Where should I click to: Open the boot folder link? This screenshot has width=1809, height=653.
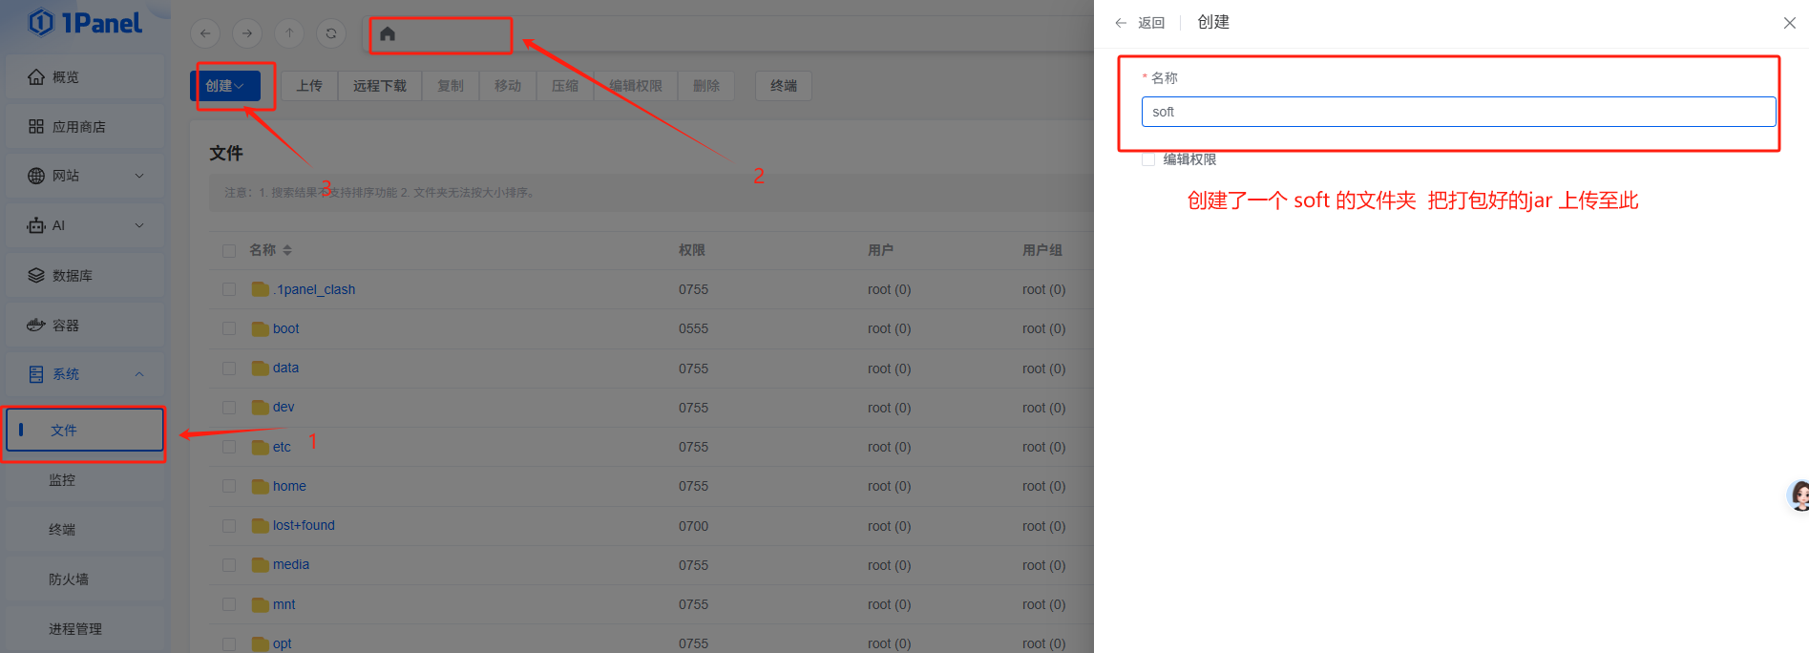286,328
